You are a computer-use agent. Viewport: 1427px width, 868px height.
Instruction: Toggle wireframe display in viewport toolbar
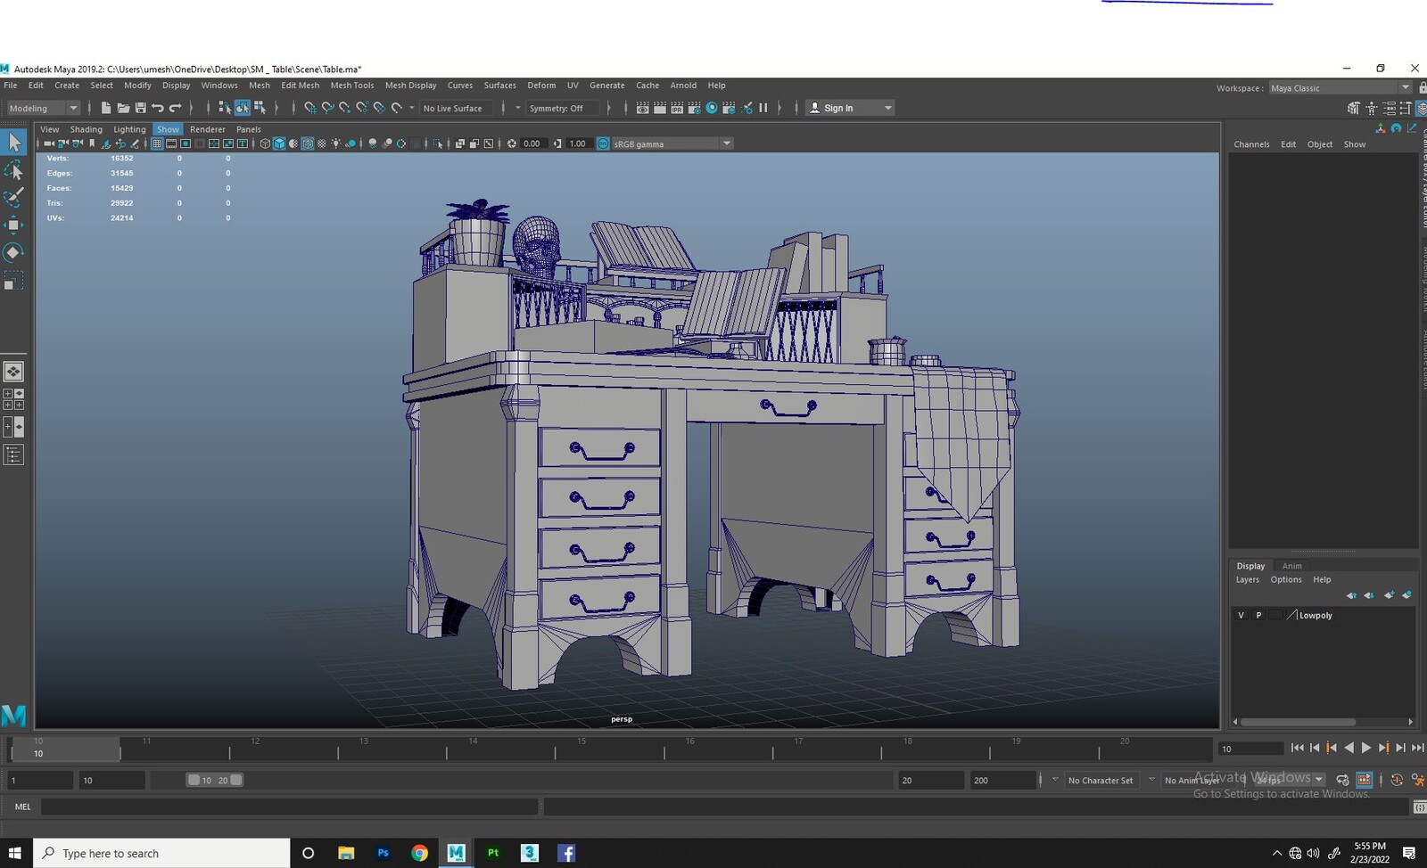[x=265, y=143]
